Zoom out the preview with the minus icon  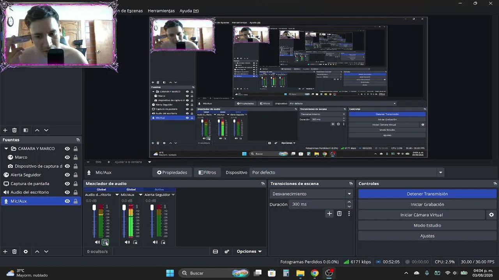coord(88,162)
